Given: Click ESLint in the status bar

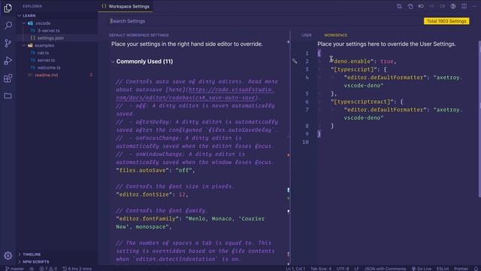Looking at the screenshot, I should [x=443, y=269].
